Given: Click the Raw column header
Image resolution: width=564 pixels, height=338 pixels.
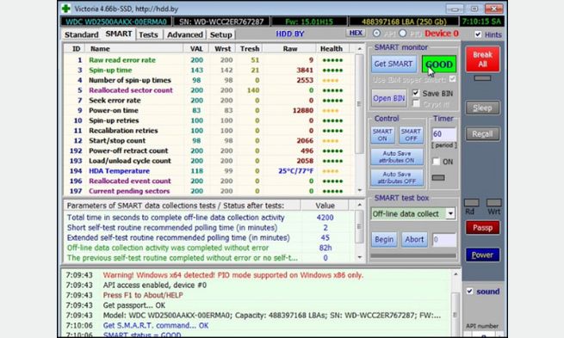Looking at the screenshot, I should point(290,48).
